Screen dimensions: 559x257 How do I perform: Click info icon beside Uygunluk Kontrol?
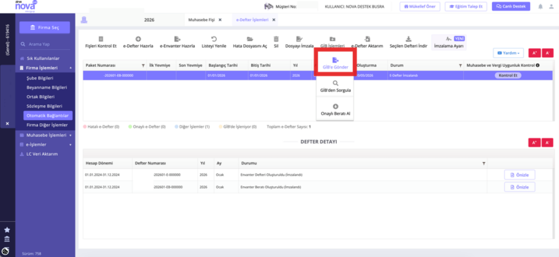537,65
